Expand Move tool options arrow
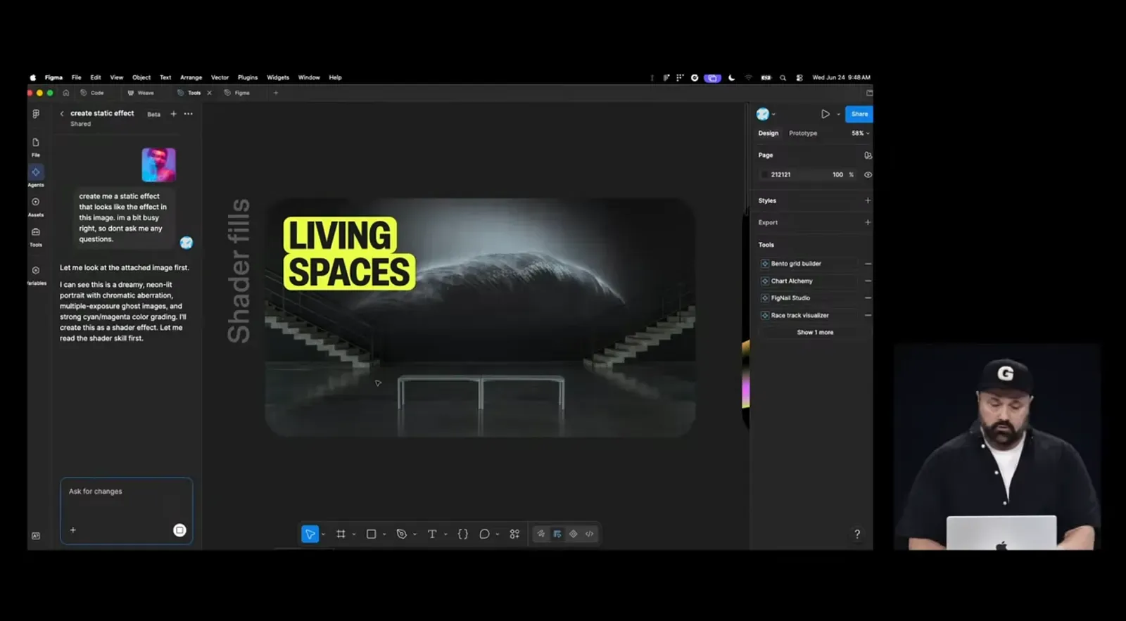The image size is (1126, 621). tap(323, 534)
